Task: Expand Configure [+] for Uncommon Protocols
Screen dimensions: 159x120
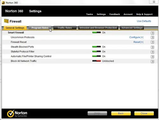Action: (x=136, y=37)
